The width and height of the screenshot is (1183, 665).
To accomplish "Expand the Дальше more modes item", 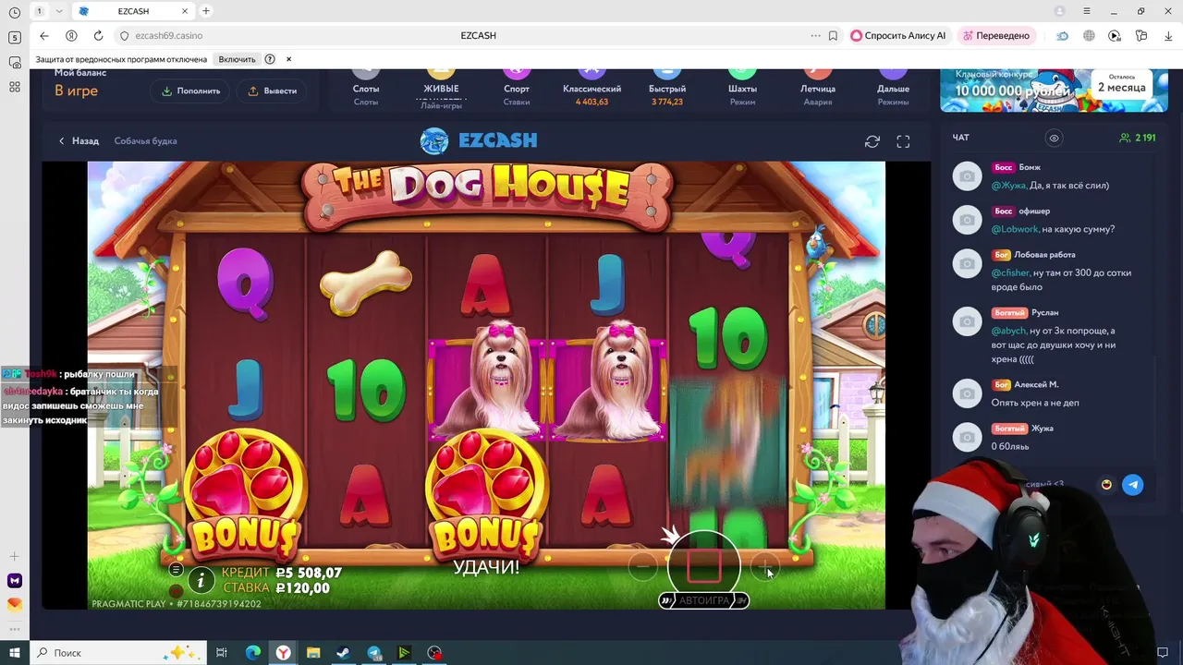I will (893, 89).
